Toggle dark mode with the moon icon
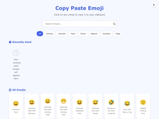Screen dimensions: 159x119 point(154,5)
